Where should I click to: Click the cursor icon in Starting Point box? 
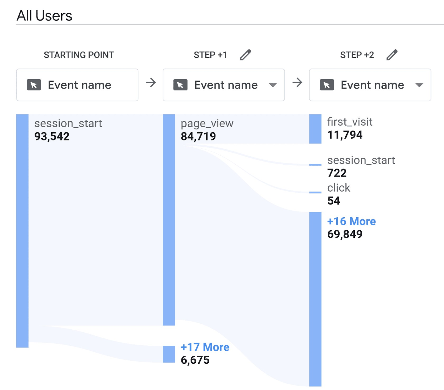(34, 85)
